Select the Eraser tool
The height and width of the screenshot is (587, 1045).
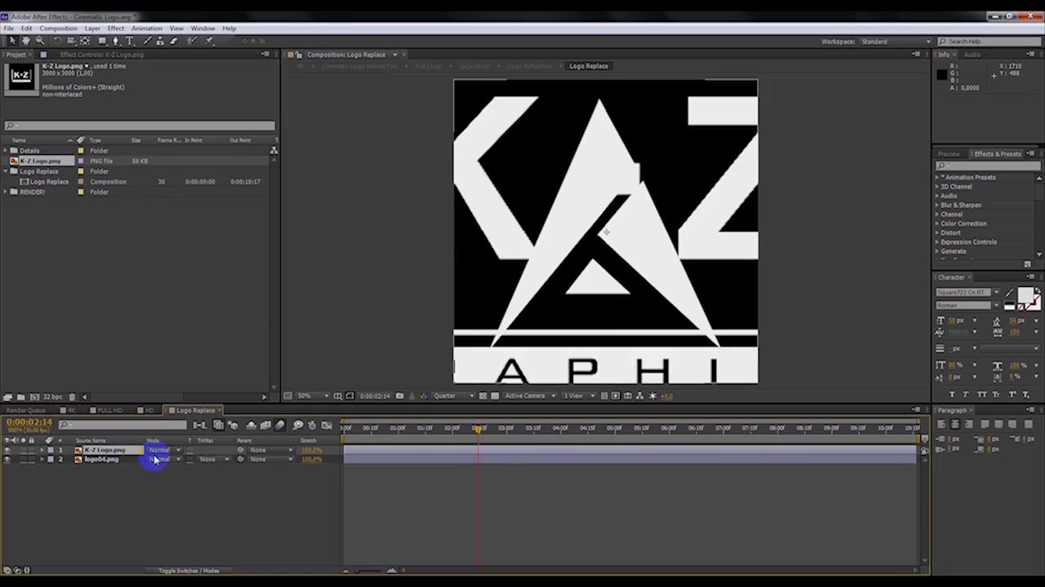point(173,41)
